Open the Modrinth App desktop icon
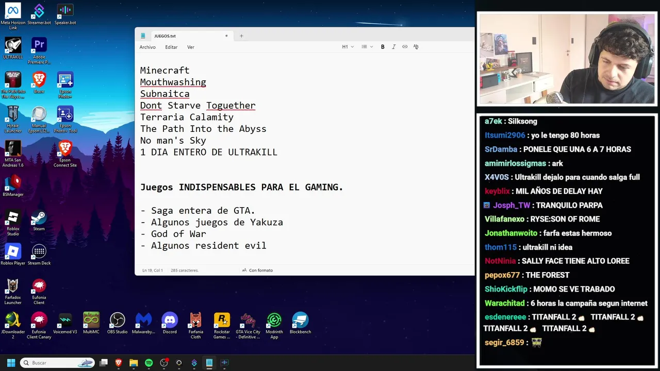 tap(274, 325)
